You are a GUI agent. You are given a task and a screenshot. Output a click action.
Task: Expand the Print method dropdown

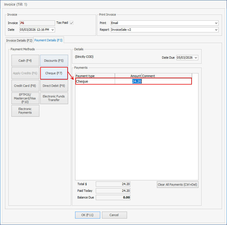tap(216, 23)
